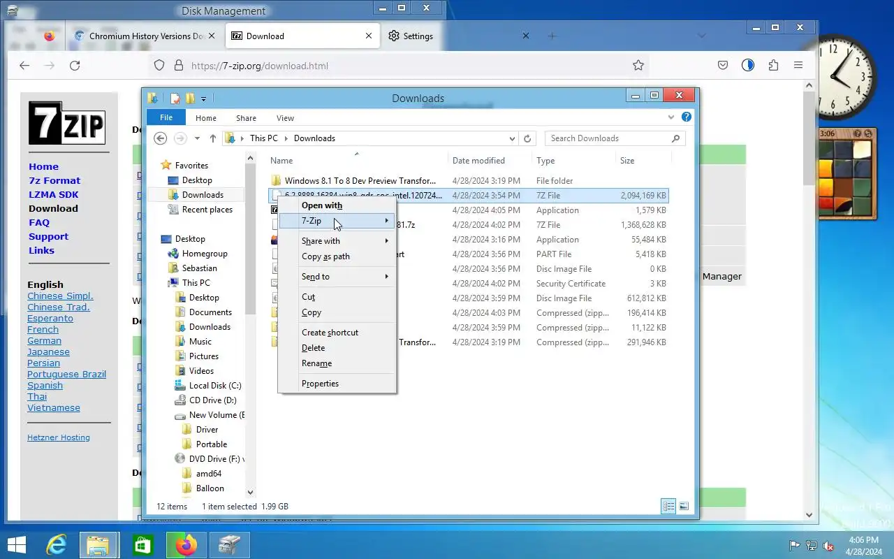894x559 pixels.
Task: Choose Open with in context menu
Action: (322, 205)
